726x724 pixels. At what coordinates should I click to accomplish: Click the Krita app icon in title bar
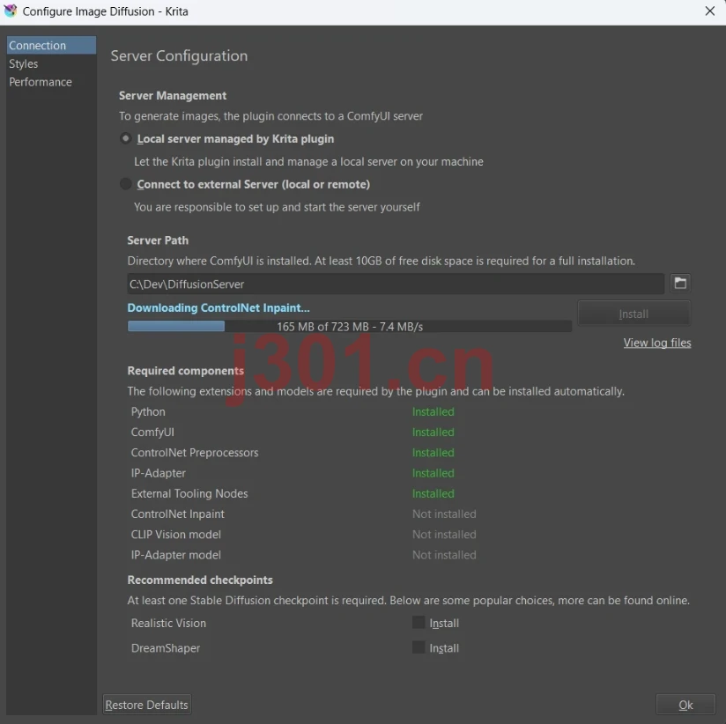(x=11, y=11)
